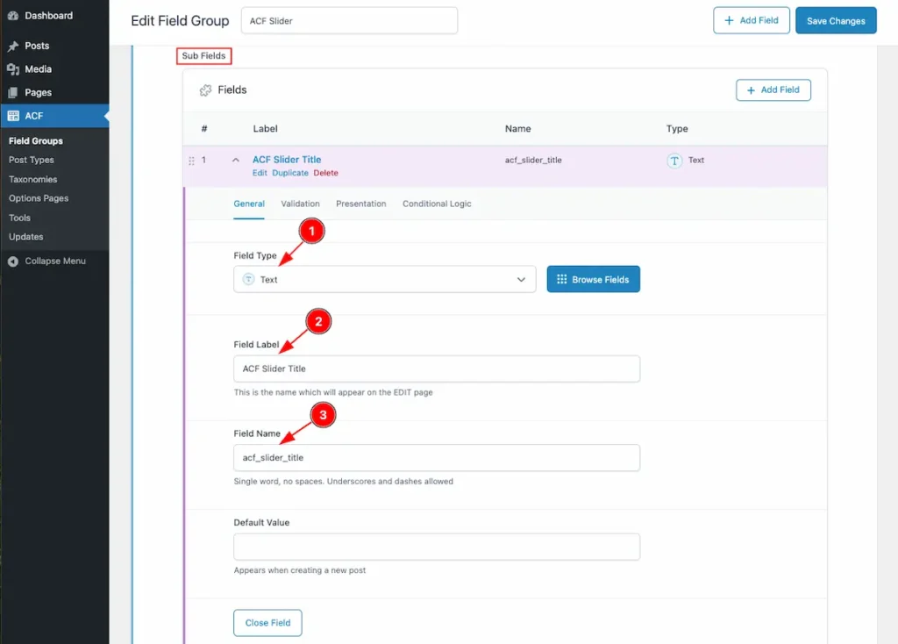Viewport: 898px width, 644px height.
Task: Click the Save Changes button
Action: 835,21
